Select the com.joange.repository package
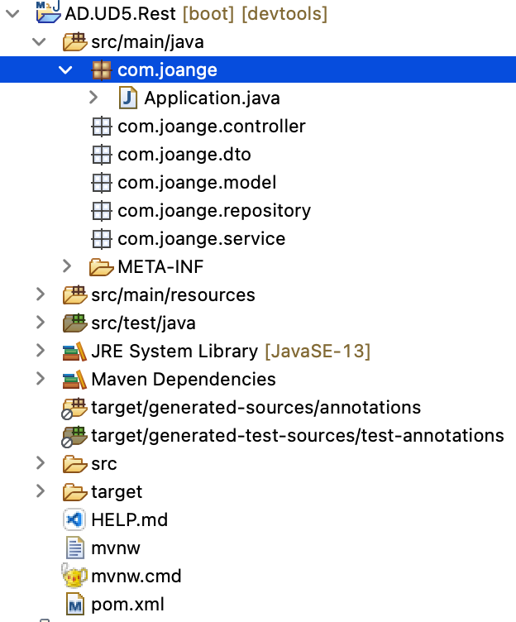The height and width of the screenshot is (622, 516). pos(213,211)
